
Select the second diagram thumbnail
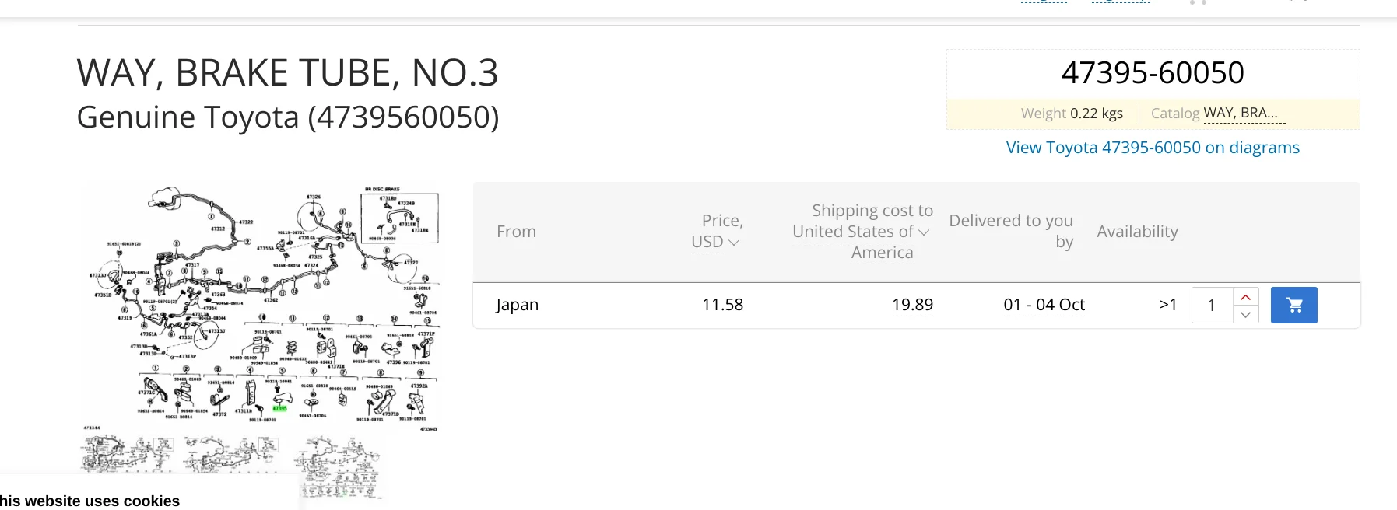tap(231, 454)
